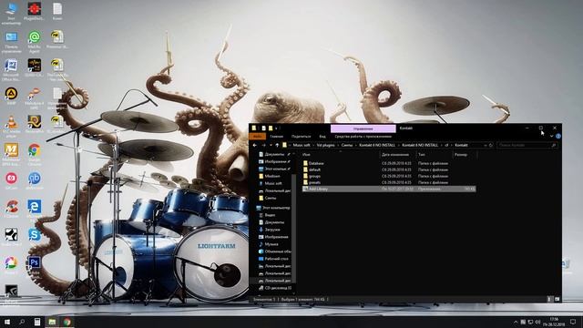Click Vst plugins in the address bar path
This screenshot has width=583, height=328.
pyautogui.click(x=326, y=145)
